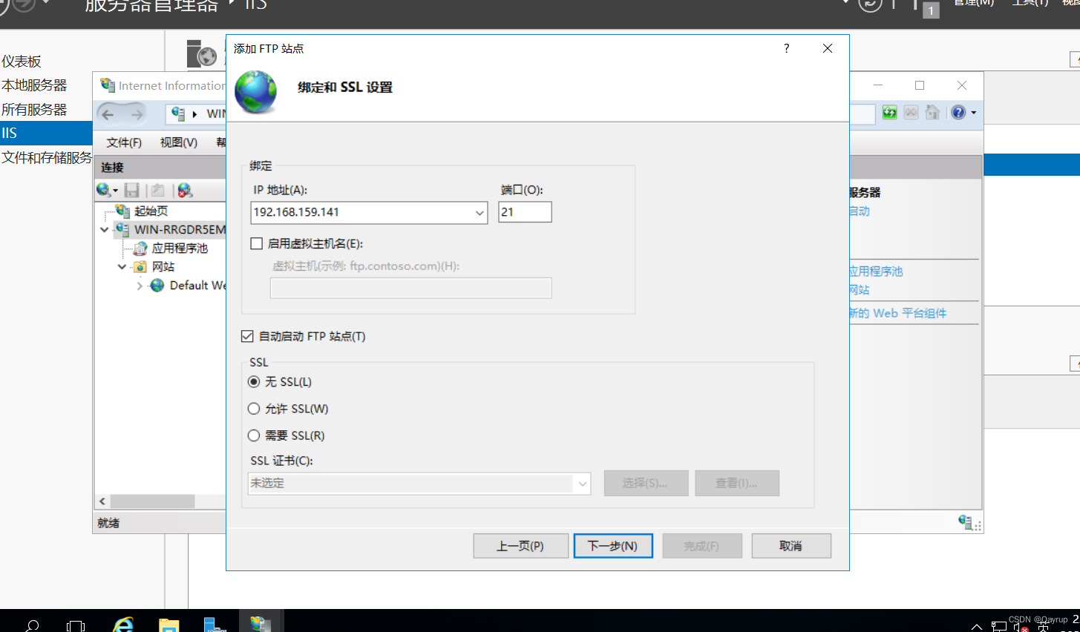Open the connect icon dropdown arrow
The width and height of the screenshot is (1080, 632).
point(116,191)
